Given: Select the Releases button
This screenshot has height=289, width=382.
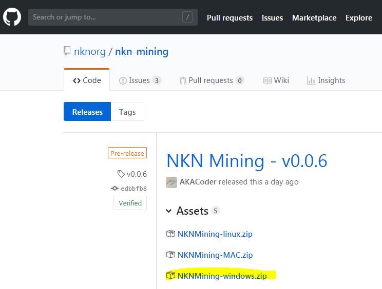Looking at the screenshot, I should tap(87, 112).
